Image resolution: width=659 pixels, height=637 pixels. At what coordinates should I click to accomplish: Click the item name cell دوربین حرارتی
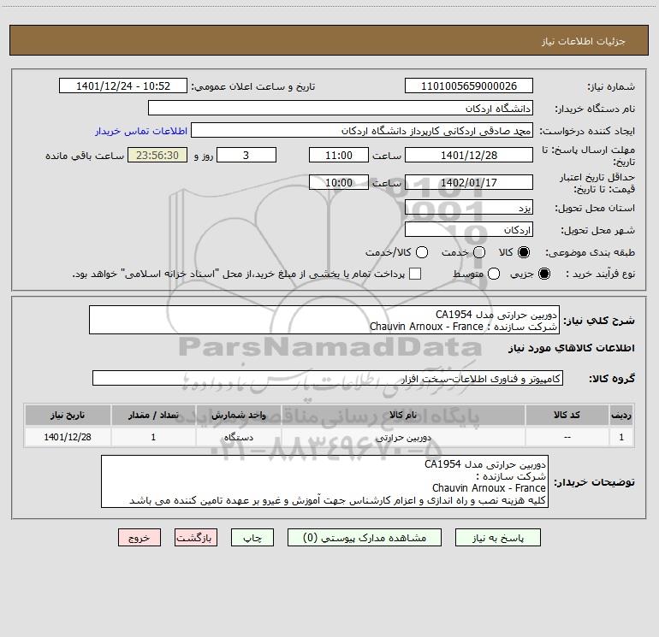pyautogui.click(x=403, y=437)
